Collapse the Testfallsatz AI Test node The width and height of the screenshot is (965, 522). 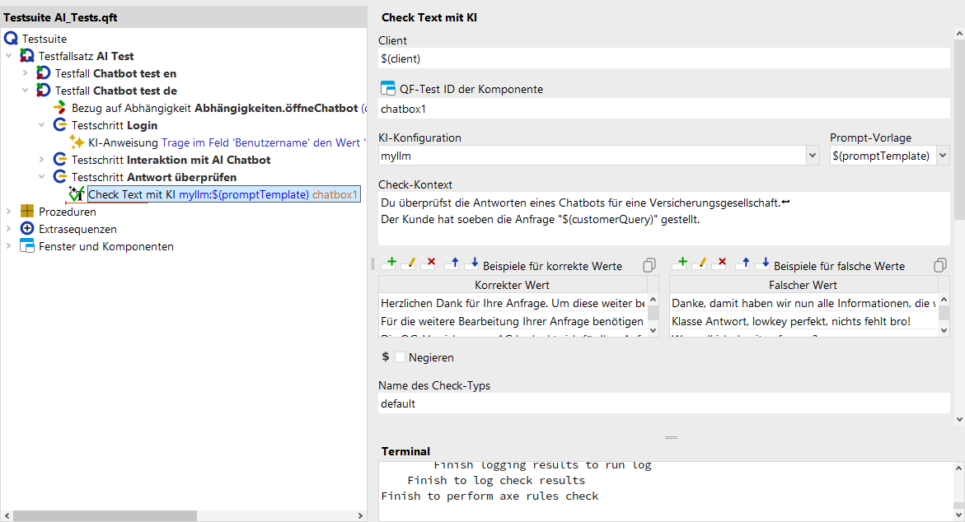click(8, 56)
